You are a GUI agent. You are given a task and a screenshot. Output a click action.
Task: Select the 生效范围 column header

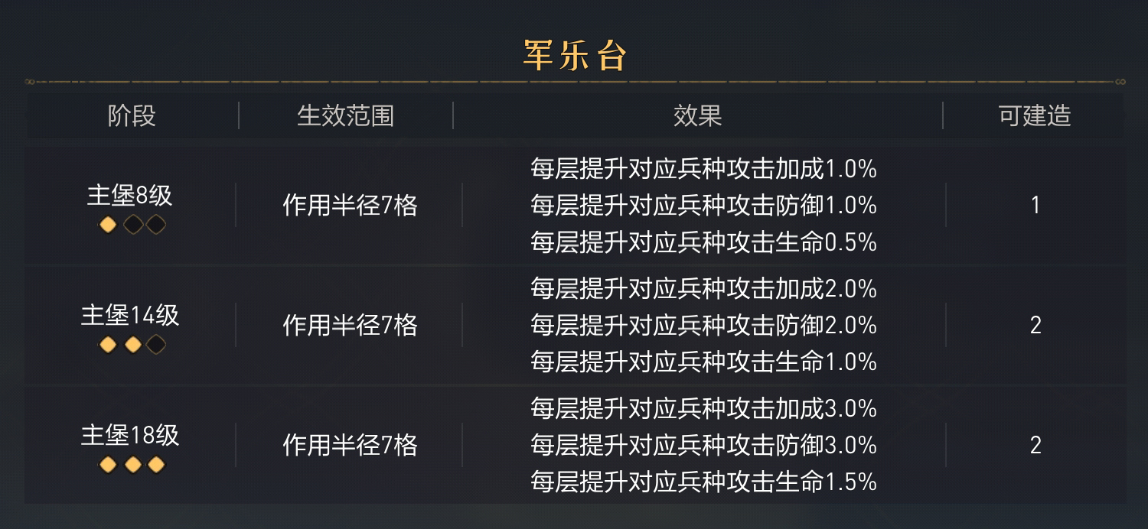click(346, 116)
